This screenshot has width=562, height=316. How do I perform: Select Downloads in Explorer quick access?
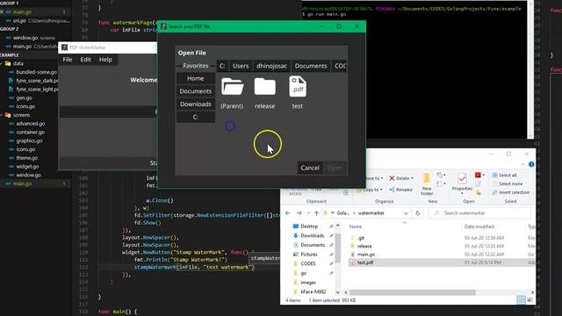(308, 236)
